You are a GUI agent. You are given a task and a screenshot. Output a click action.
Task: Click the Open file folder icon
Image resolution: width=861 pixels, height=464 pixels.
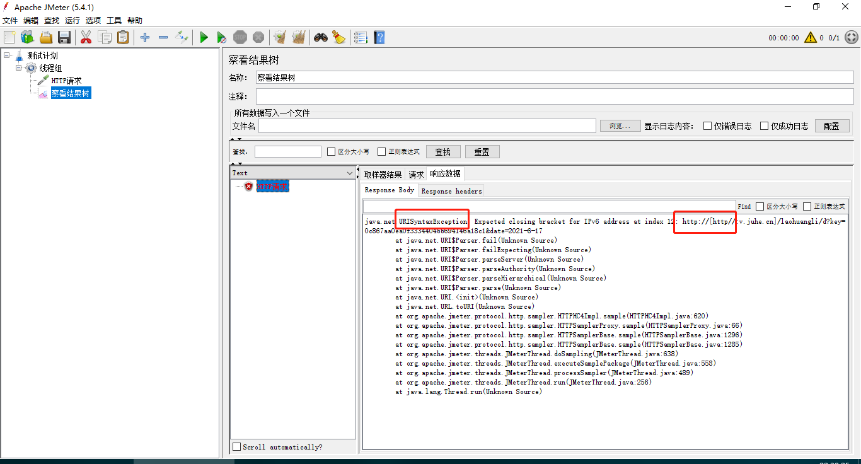pyautogui.click(x=46, y=37)
